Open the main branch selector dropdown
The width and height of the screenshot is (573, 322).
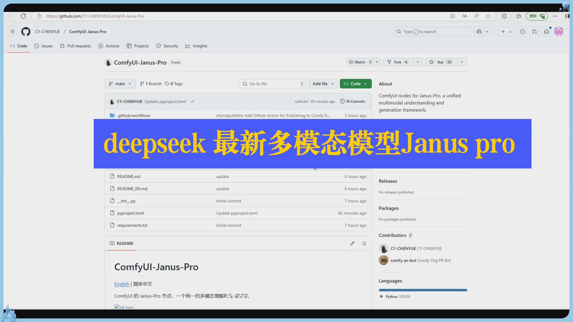click(120, 84)
